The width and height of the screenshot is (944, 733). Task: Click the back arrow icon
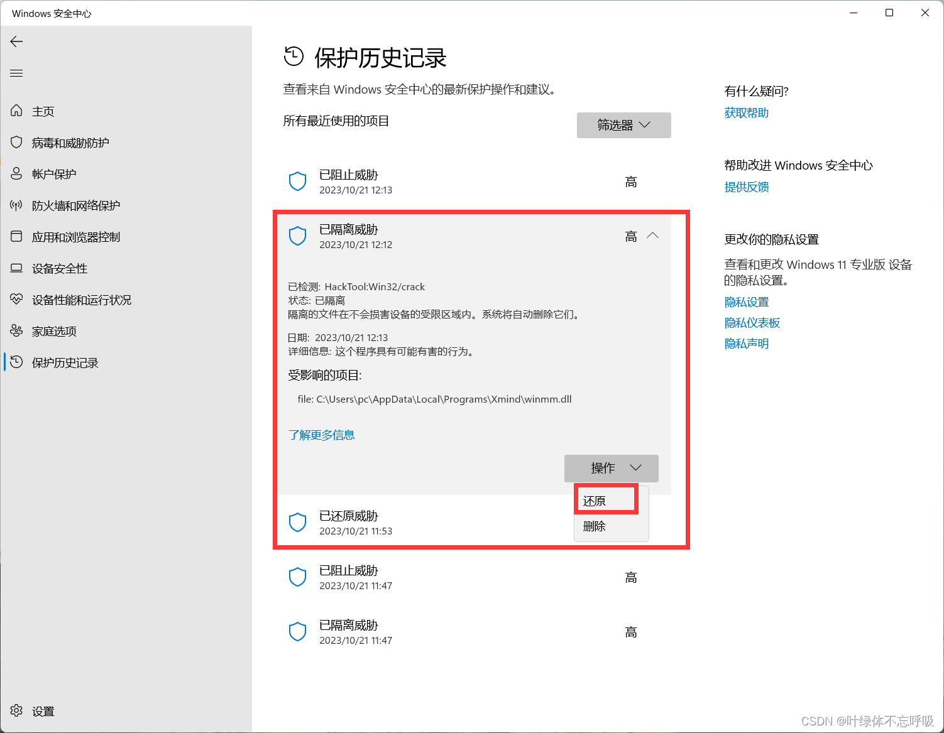[16, 41]
